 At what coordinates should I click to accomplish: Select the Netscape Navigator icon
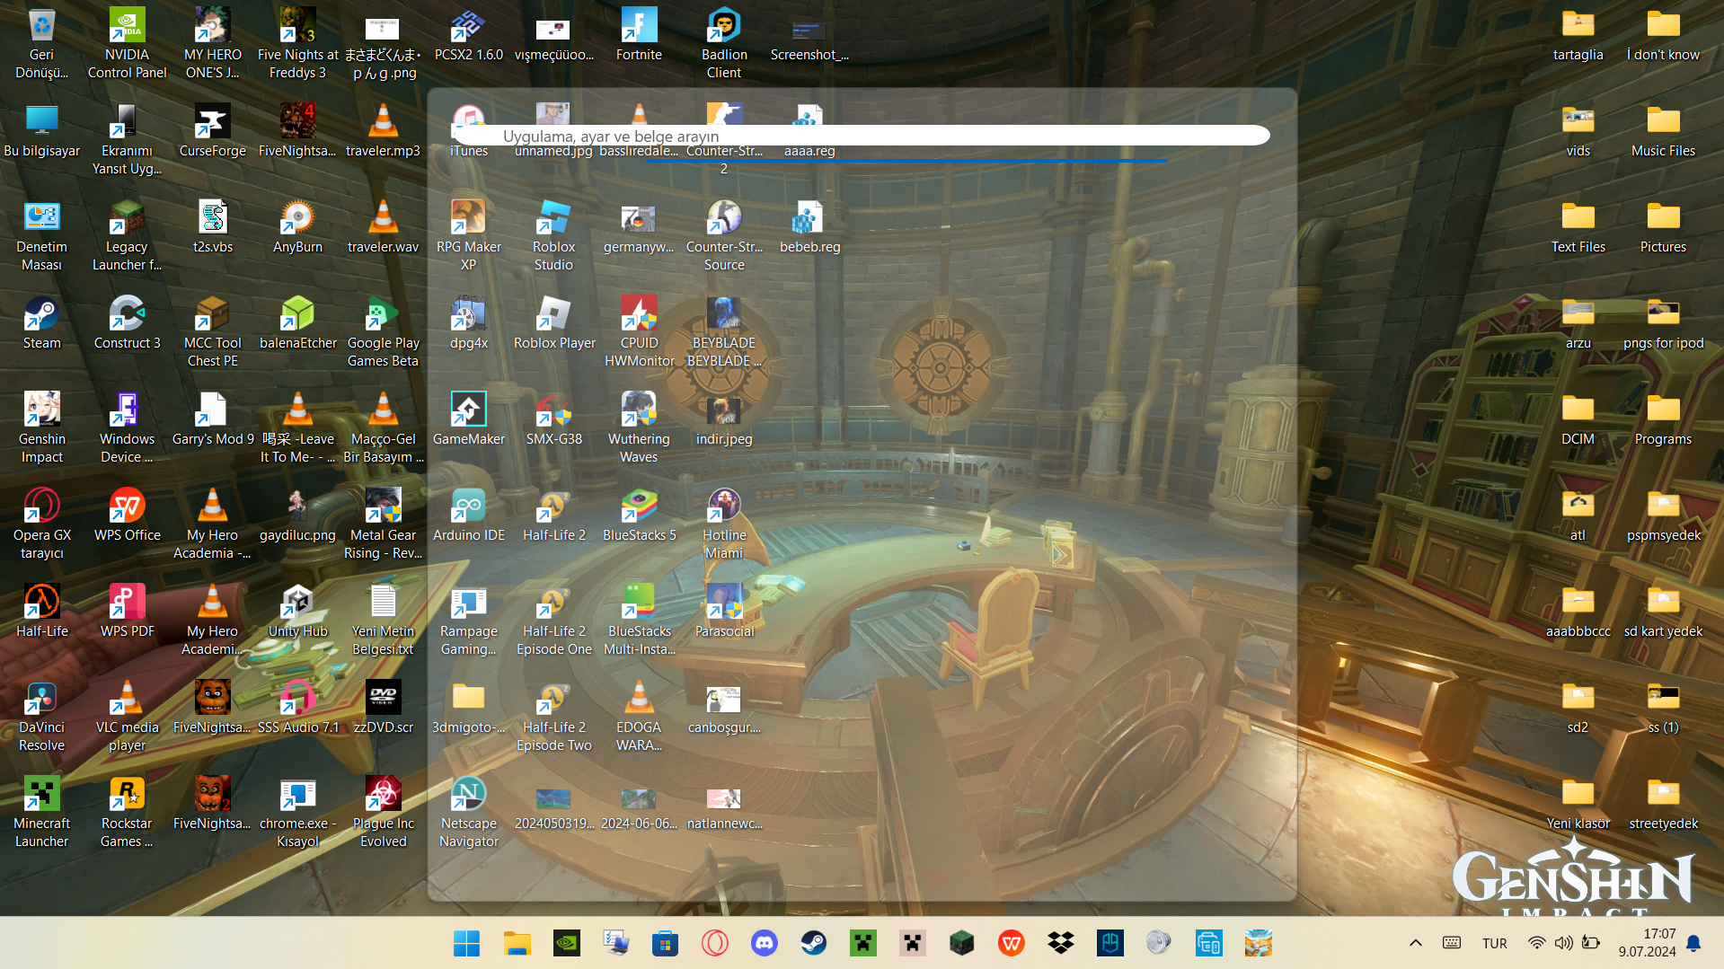tap(468, 812)
